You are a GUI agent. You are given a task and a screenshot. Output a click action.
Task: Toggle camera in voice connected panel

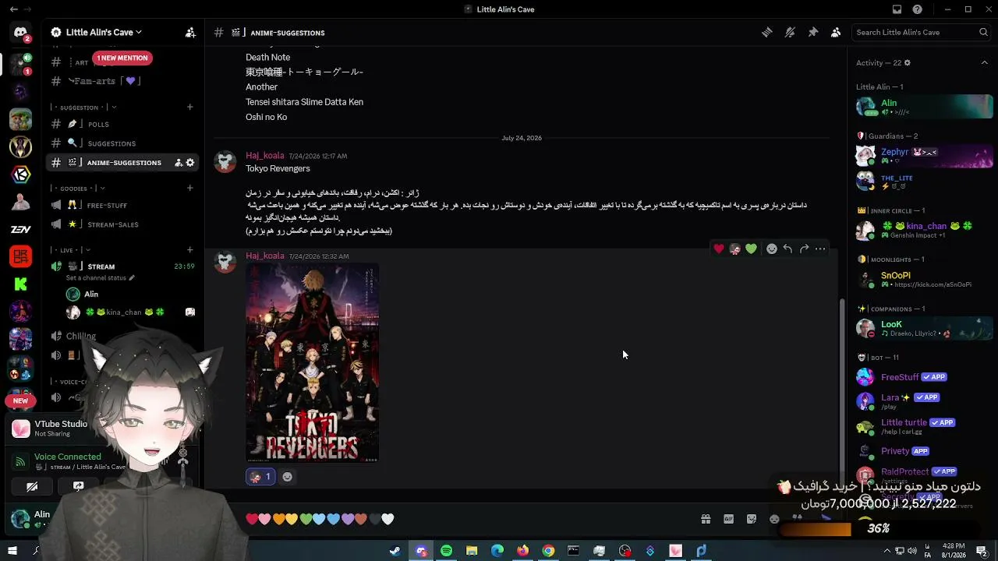tap(32, 486)
